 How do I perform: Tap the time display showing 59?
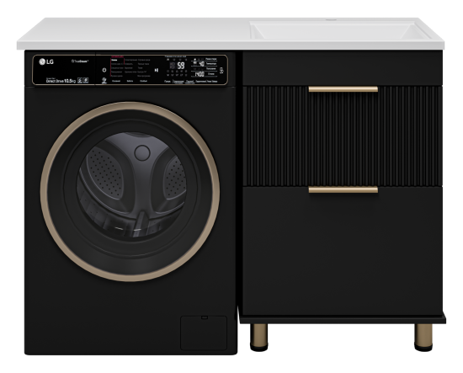[x=181, y=66]
